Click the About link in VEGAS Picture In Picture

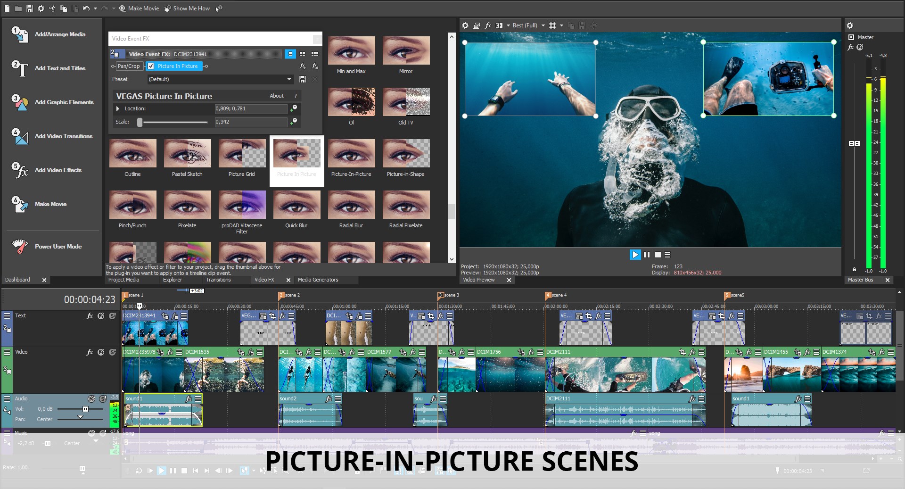277,96
